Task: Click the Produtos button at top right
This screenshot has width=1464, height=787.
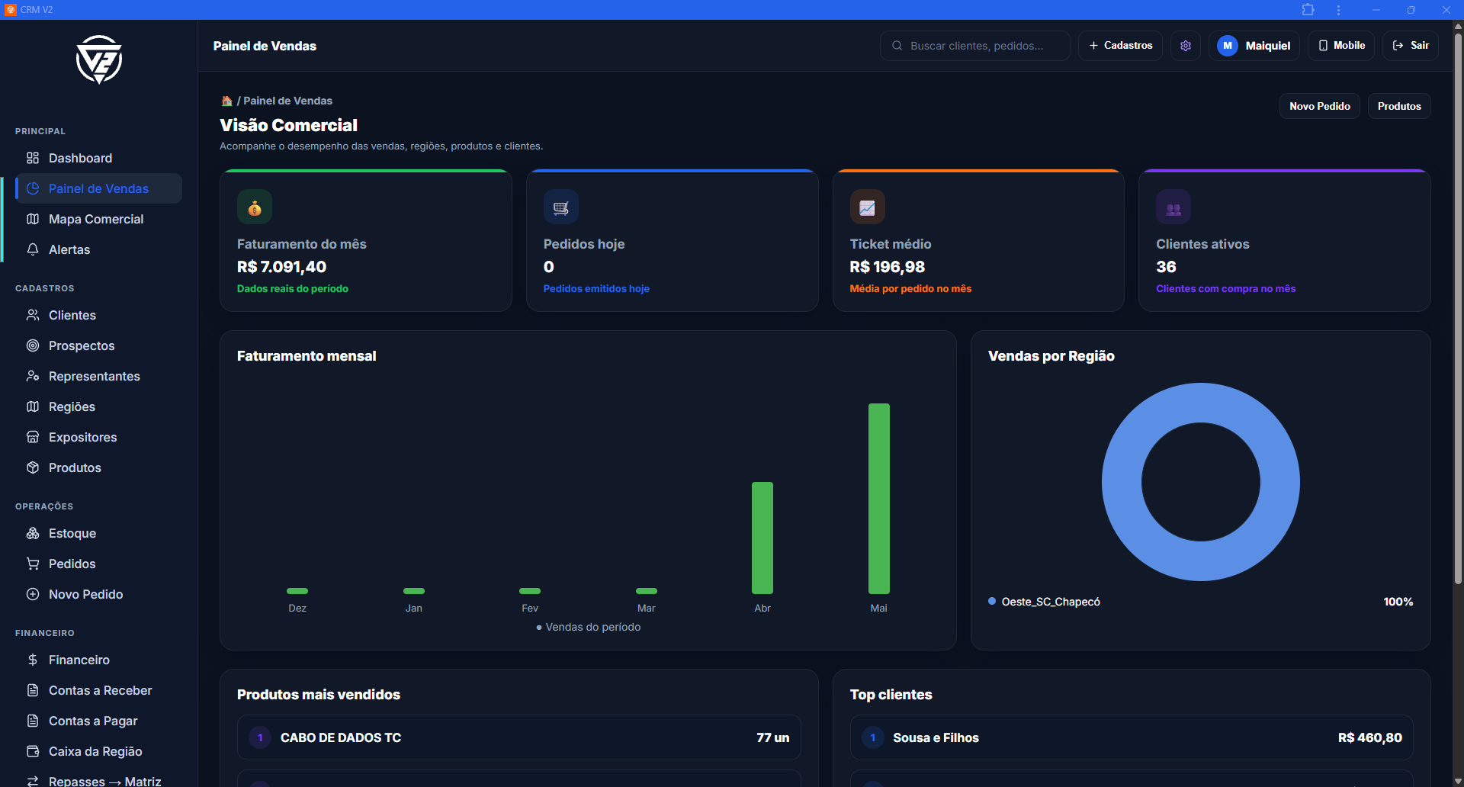Action: pyautogui.click(x=1399, y=106)
